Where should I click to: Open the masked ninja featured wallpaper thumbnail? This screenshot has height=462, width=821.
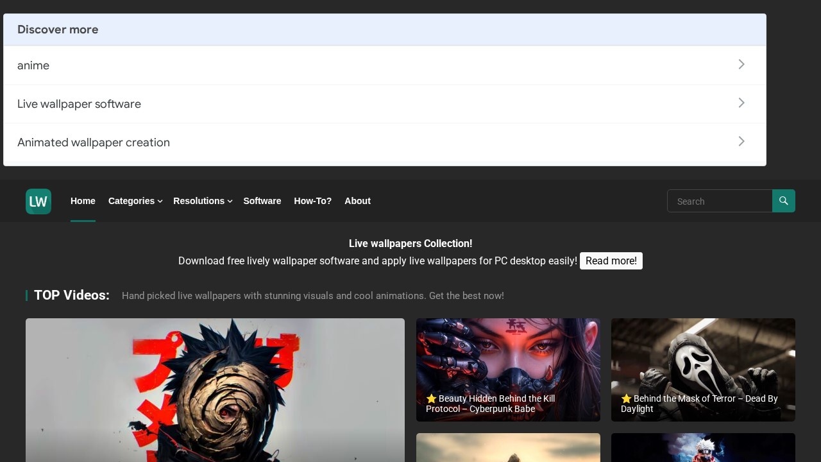(215, 390)
